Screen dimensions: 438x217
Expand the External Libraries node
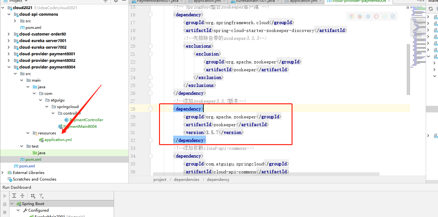tap(3, 173)
